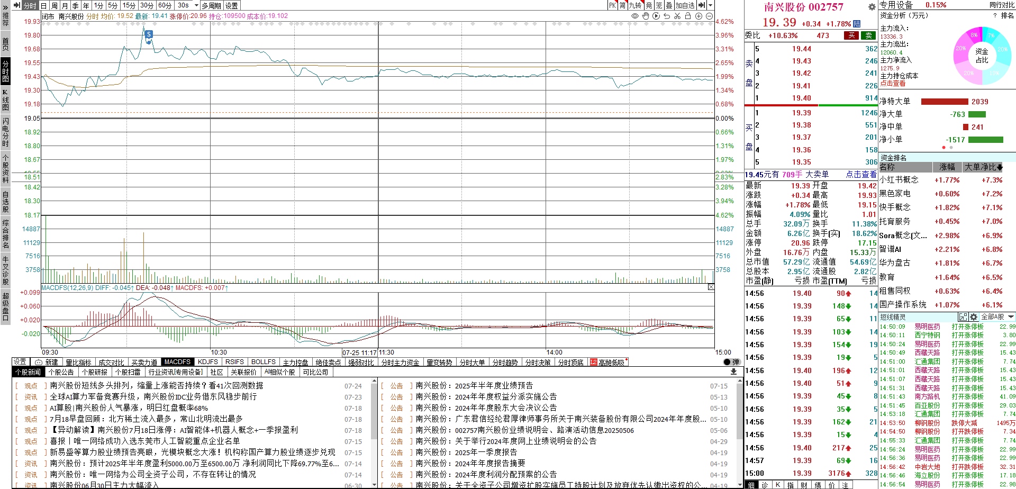The width and height of the screenshot is (1016, 489).
Task: Click the arrow-to-bar icon left of 分时
Action: [17, 5]
